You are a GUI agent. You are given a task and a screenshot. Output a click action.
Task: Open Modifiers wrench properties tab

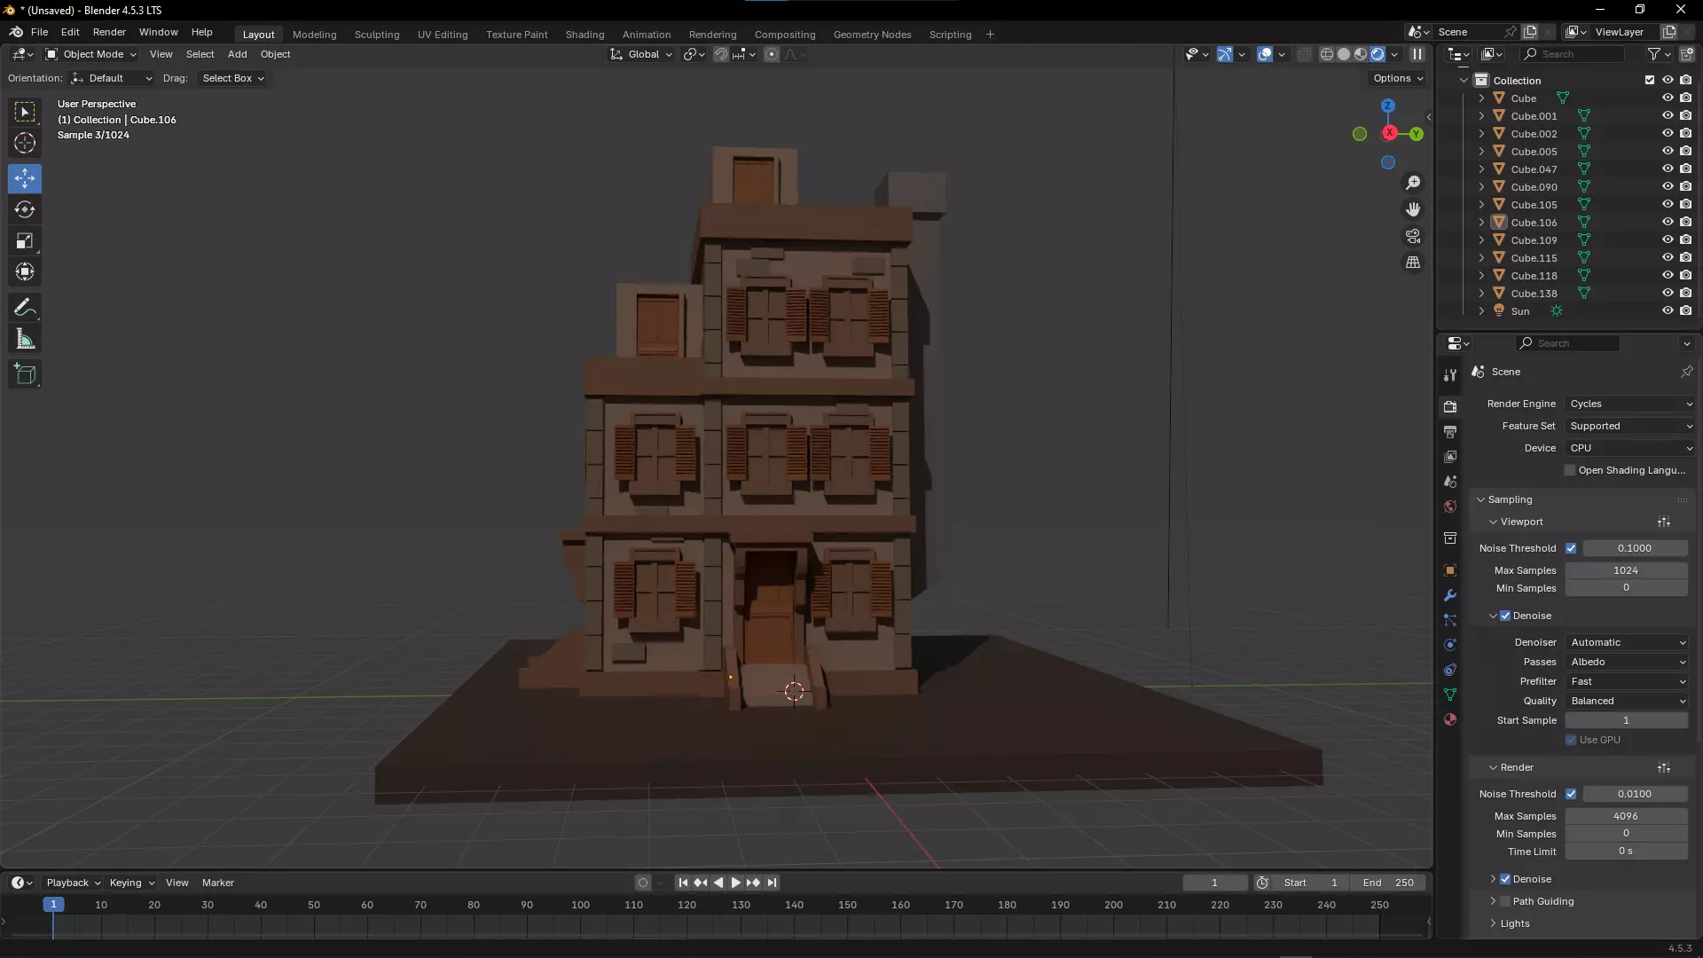(x=1450, y=595)
